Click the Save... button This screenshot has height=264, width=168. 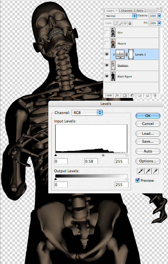point(148,141)
